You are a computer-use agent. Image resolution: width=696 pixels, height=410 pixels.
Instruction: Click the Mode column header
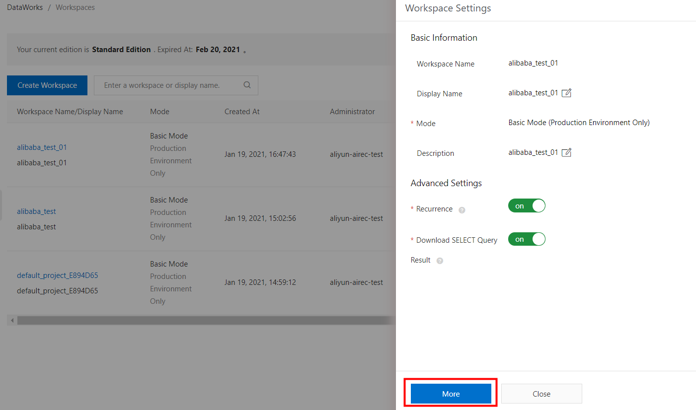pos(159,112)
